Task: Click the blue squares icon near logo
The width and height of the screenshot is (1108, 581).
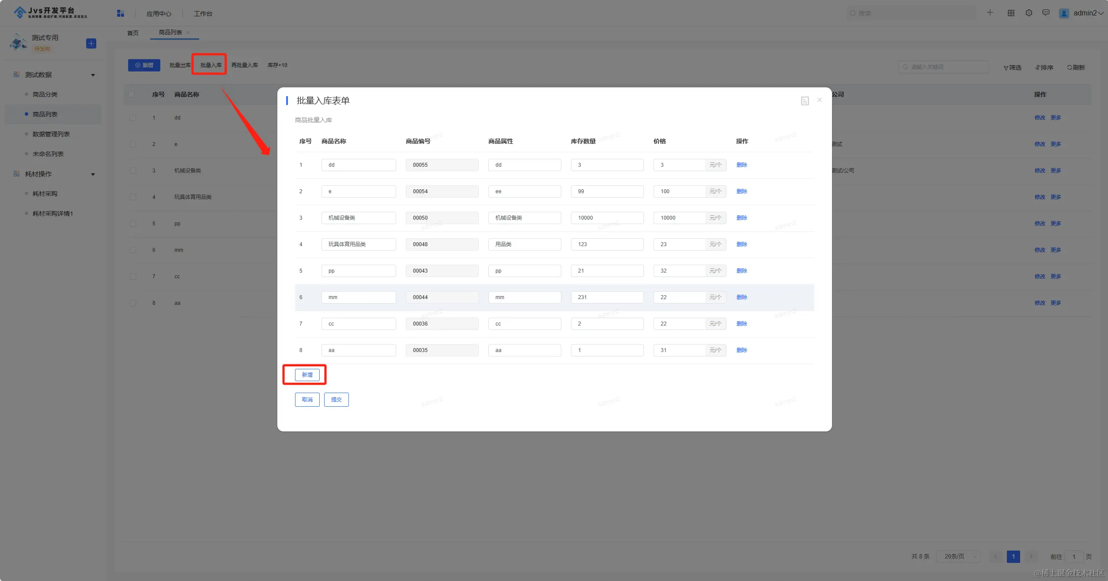Action: click(x=120, y=13)
